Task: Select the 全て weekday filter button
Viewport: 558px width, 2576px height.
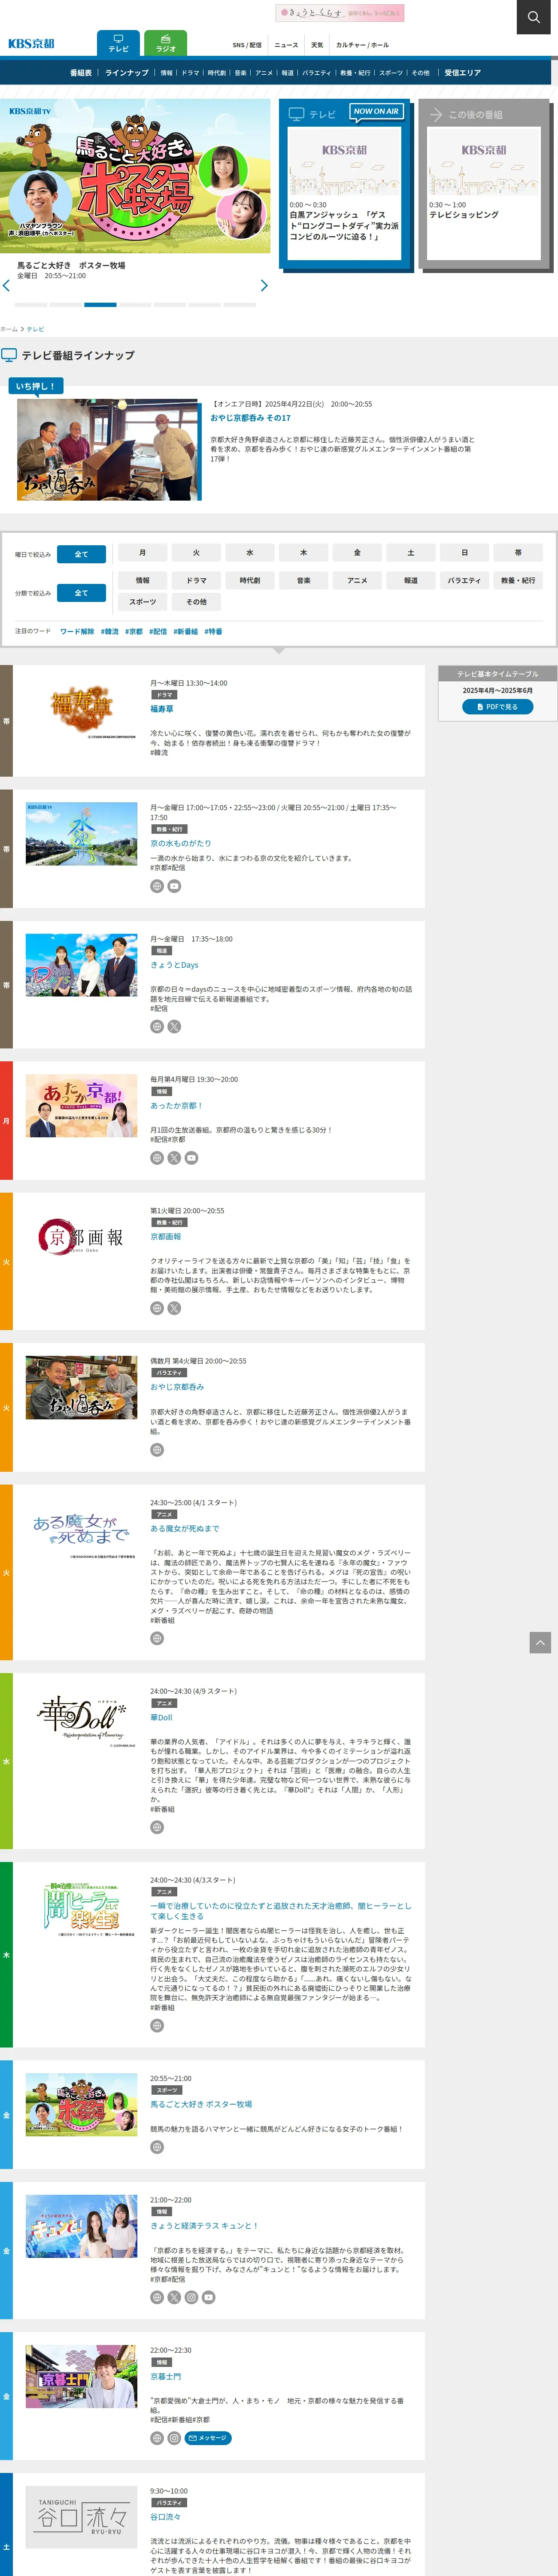Action: (81, 554)
